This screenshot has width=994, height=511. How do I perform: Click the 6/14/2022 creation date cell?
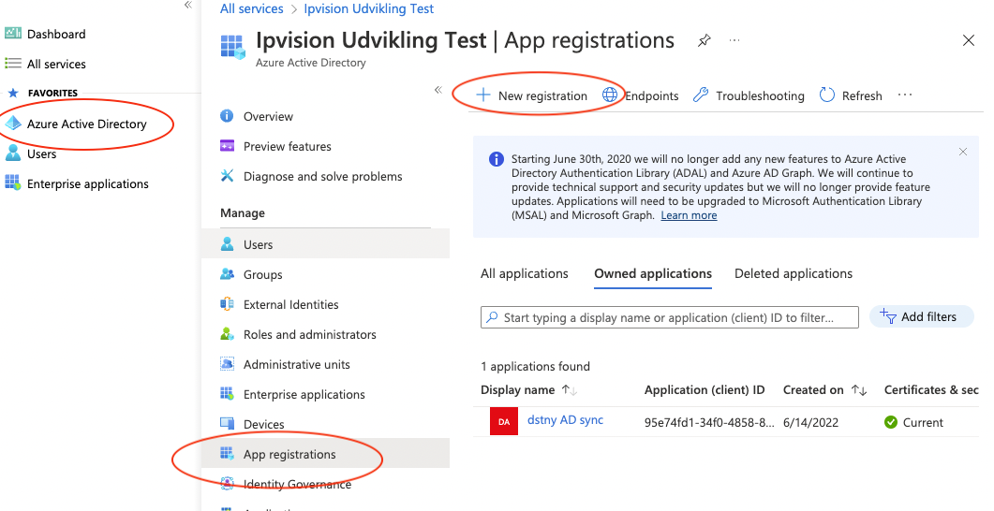point(810,422)
